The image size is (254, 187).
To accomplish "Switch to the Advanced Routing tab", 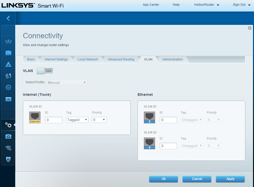I will coord(121,59).
